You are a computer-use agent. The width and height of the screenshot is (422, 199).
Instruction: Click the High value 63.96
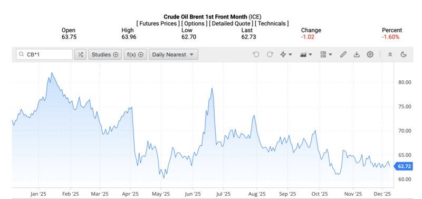[129, 37]
